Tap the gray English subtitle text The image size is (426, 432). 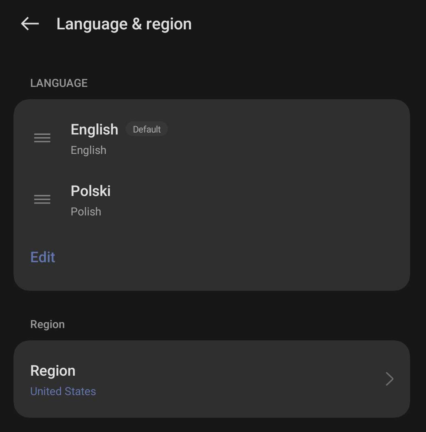pos(88,150)
